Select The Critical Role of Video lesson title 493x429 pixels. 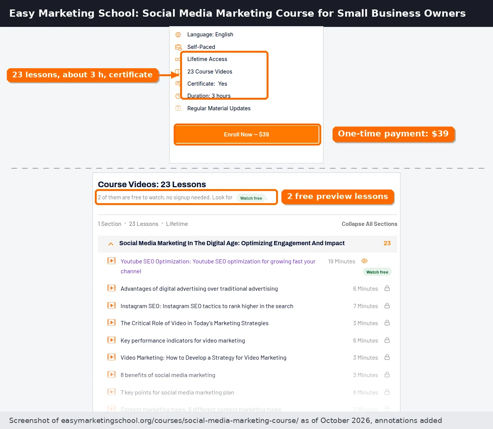click(195, 323)
